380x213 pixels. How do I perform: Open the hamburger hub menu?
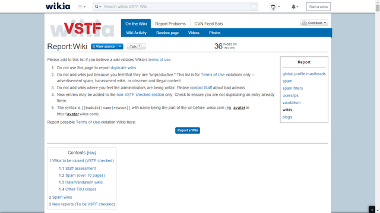click(82, 7)
